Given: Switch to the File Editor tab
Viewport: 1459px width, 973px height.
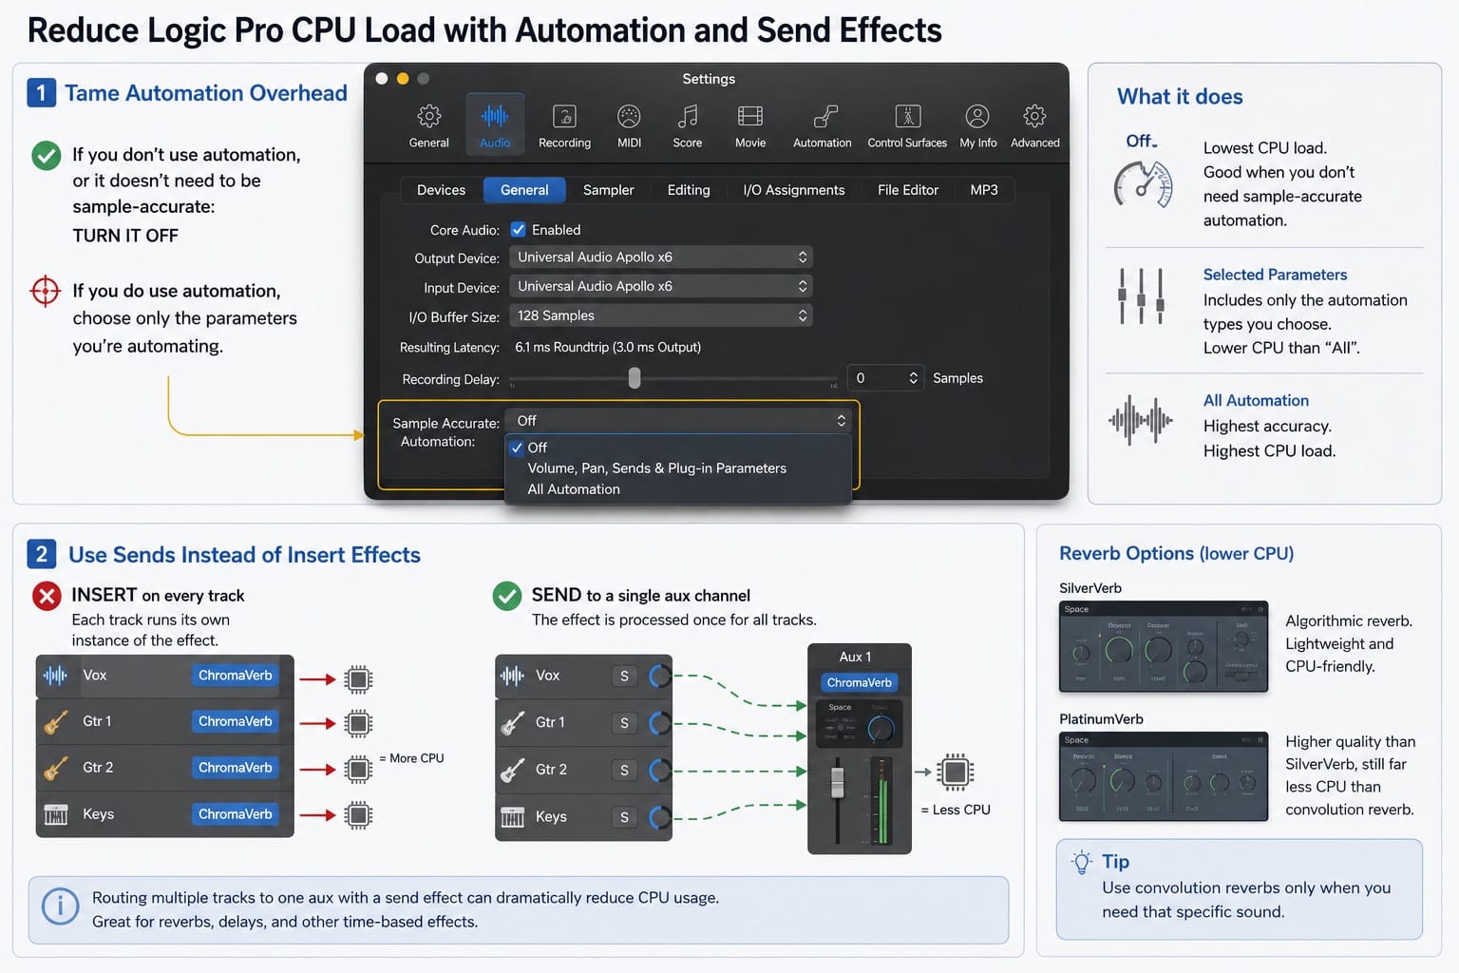Looking at the screenshot, I should point(908,190).
